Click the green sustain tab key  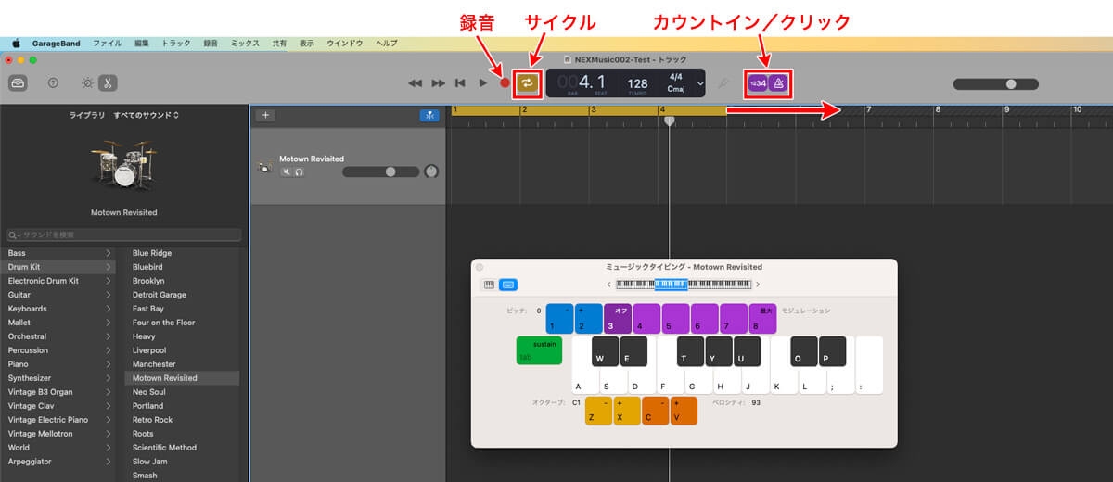click(x=539, y=350)
